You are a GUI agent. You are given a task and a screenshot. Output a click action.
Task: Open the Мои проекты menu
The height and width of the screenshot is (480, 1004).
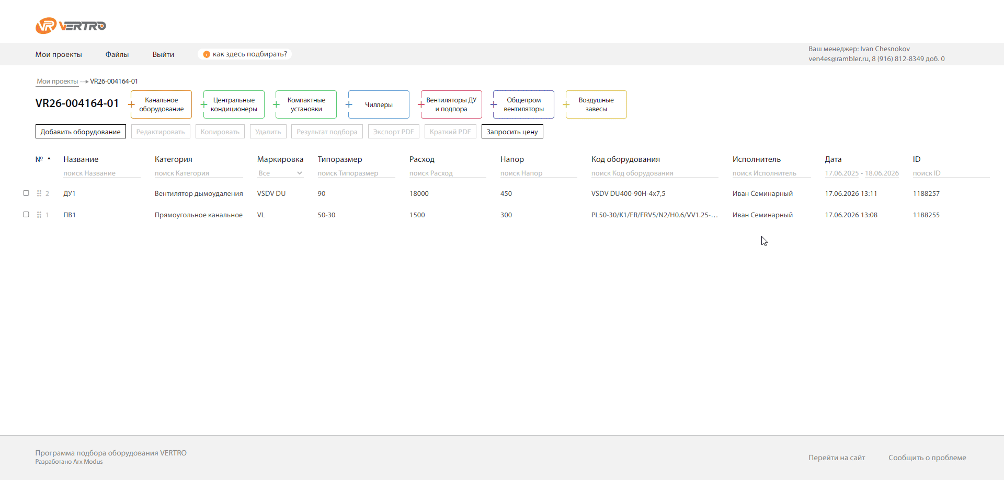coord(59,54)
